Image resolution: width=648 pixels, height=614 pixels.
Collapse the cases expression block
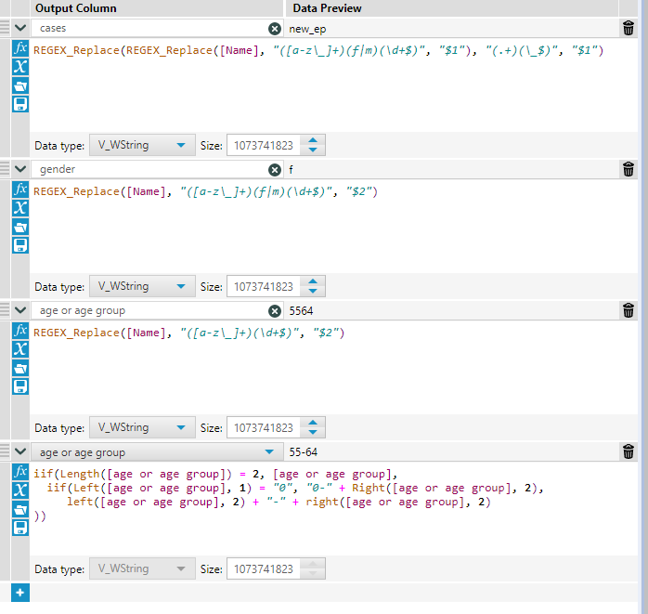(20, 29)
